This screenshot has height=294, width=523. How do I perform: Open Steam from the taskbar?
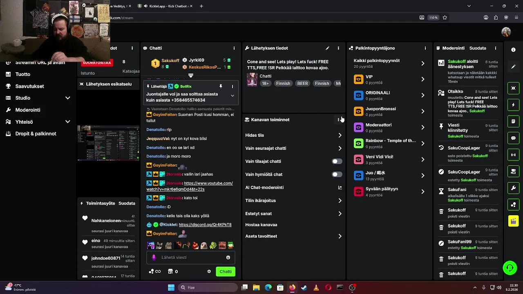304,287
